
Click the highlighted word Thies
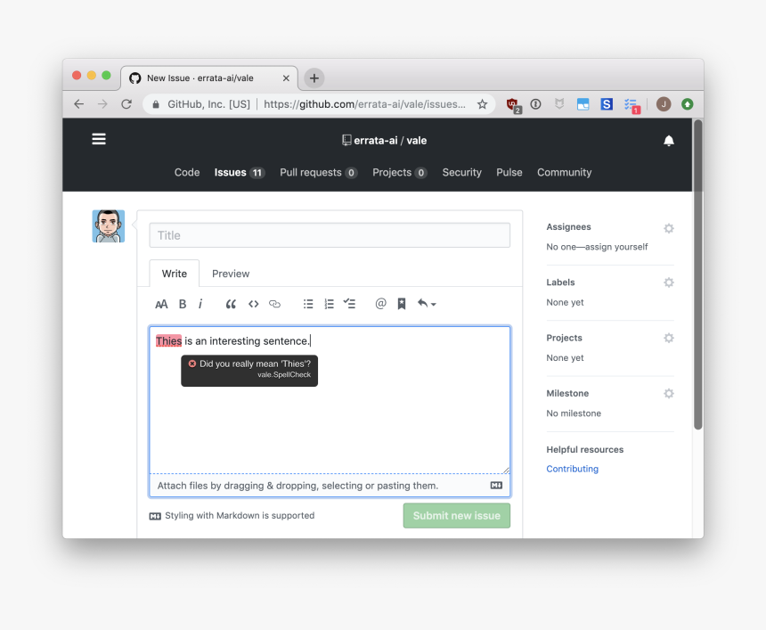point(168,341)
